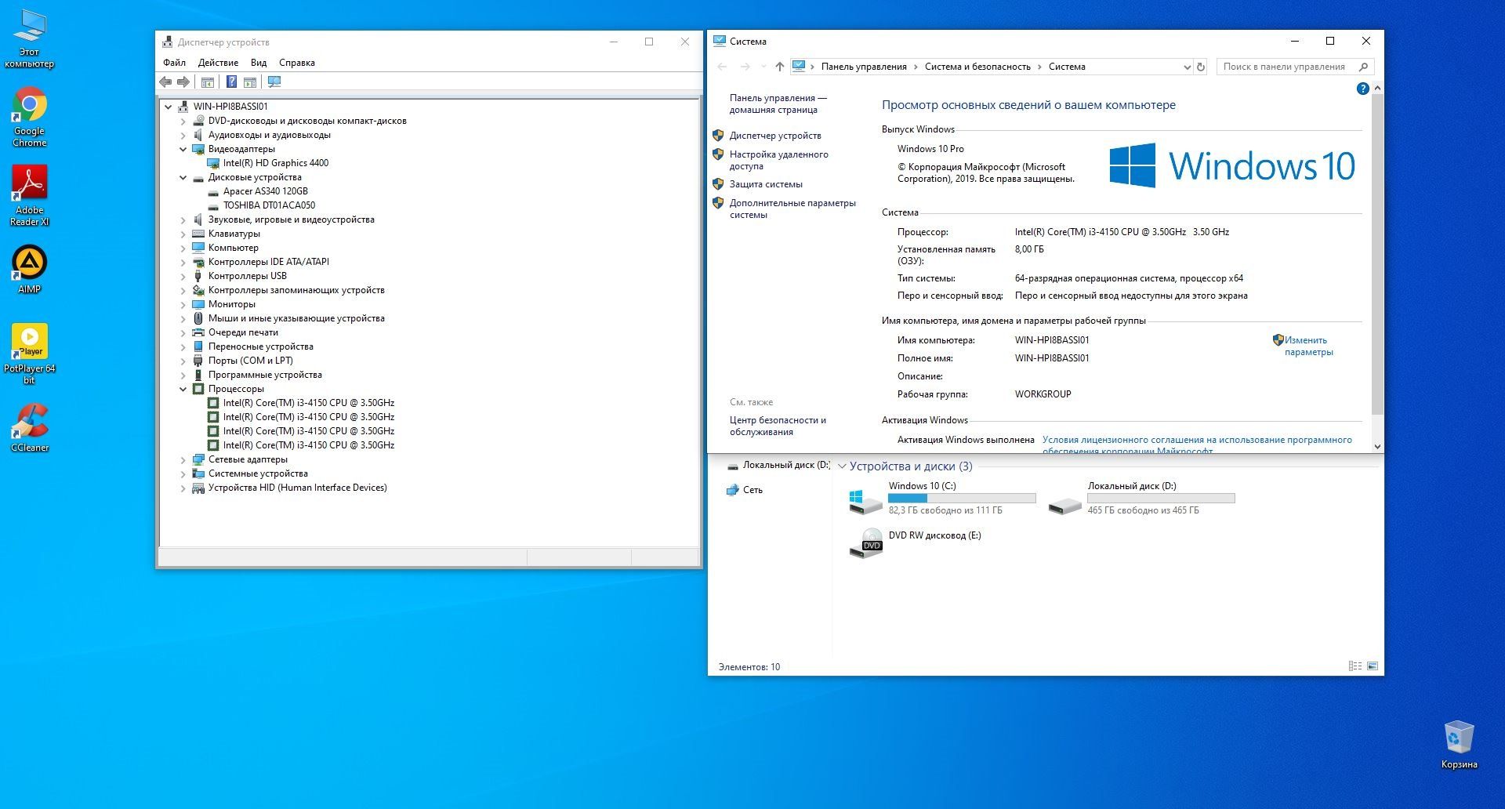Click Back arrow in Device Manager toolbar
This screenshot has width=1505, height=809.
point(165,82)
